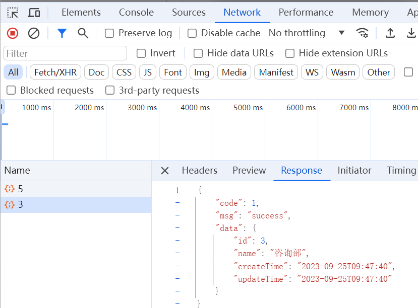
Task: Stop recording network log
Action: coord(13,33)
